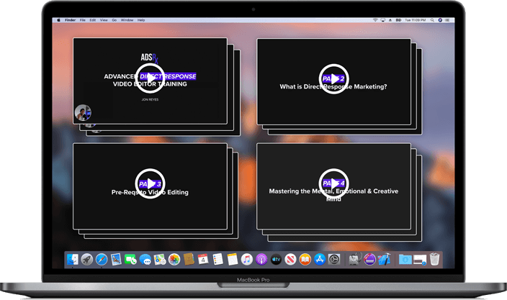Activate Siri from the menu bar
The width and height of the screenshot is (507, 300).
[440, 20]
